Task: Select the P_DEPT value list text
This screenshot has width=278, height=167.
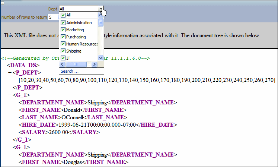Action: pos(147,80)
